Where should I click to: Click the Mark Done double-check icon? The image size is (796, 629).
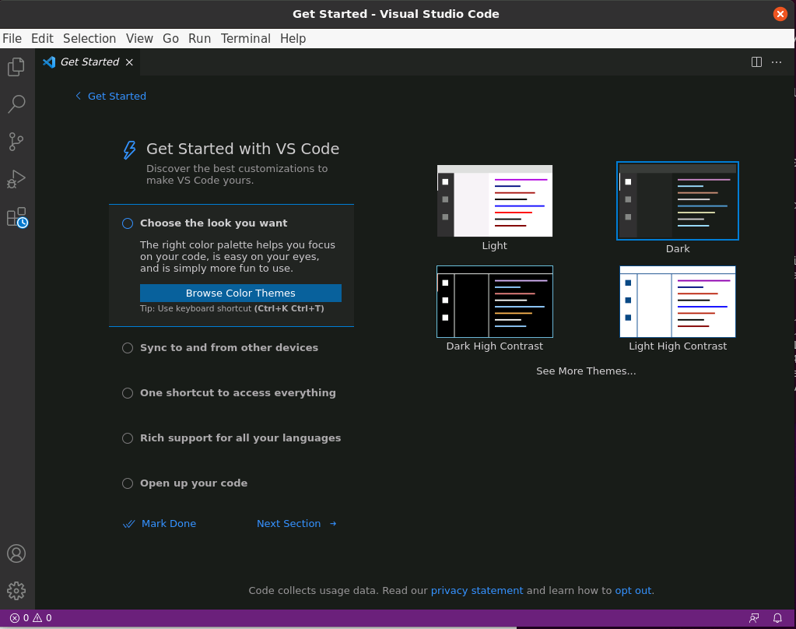point(129,524)
